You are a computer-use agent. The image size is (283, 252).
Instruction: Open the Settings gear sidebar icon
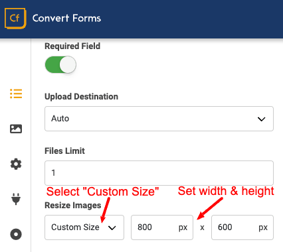pyautogui.click(x=16, y=164)
